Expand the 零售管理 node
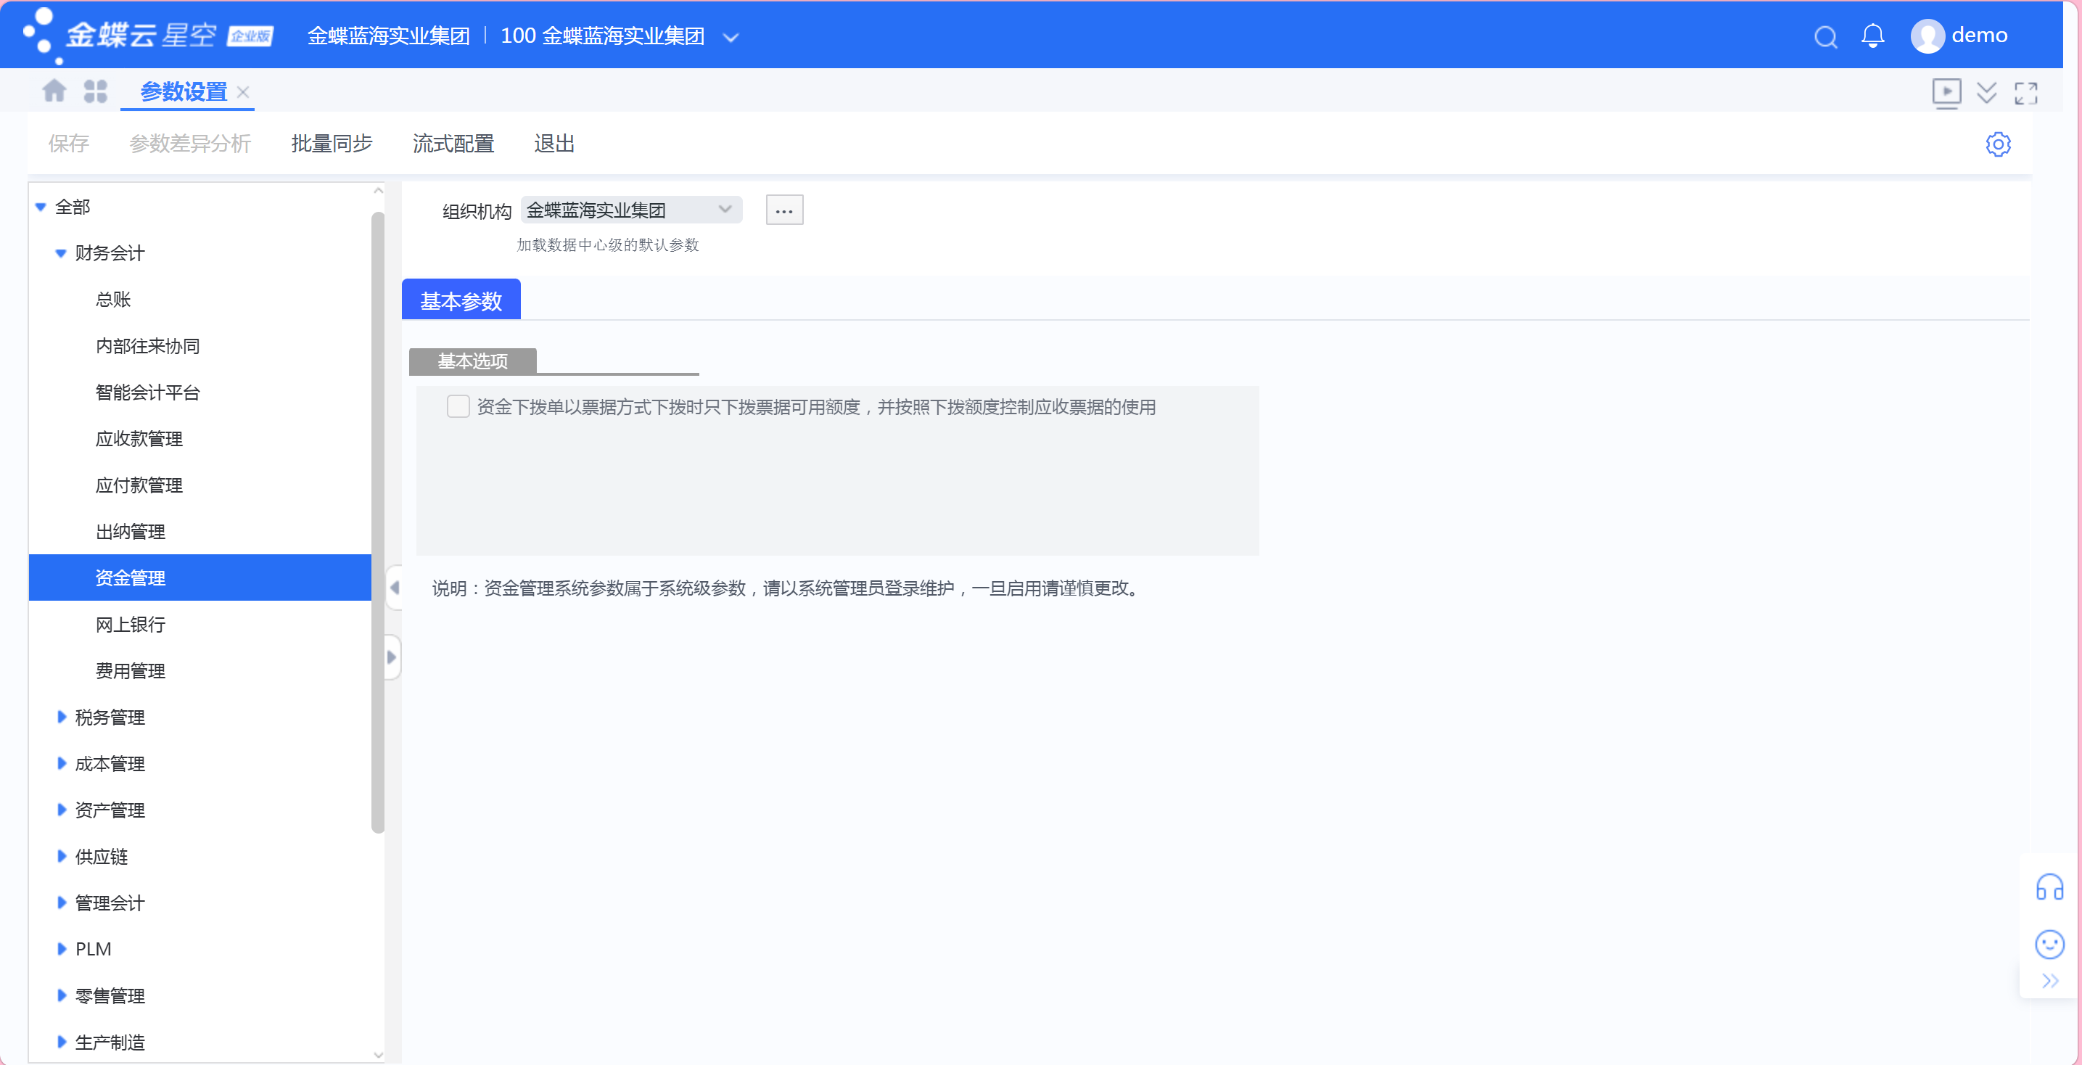 tap(62, 995)
